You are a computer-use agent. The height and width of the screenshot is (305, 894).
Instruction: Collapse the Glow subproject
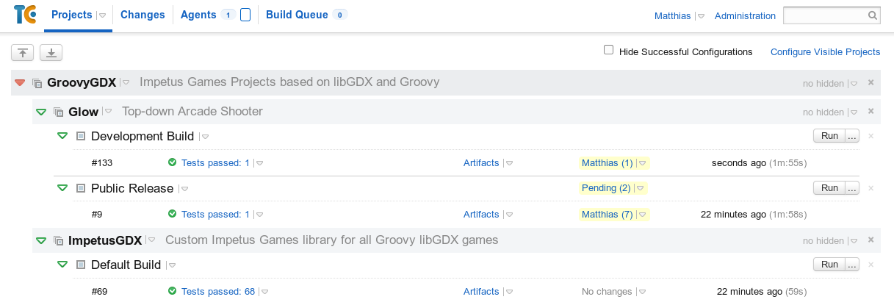(41, 112)
